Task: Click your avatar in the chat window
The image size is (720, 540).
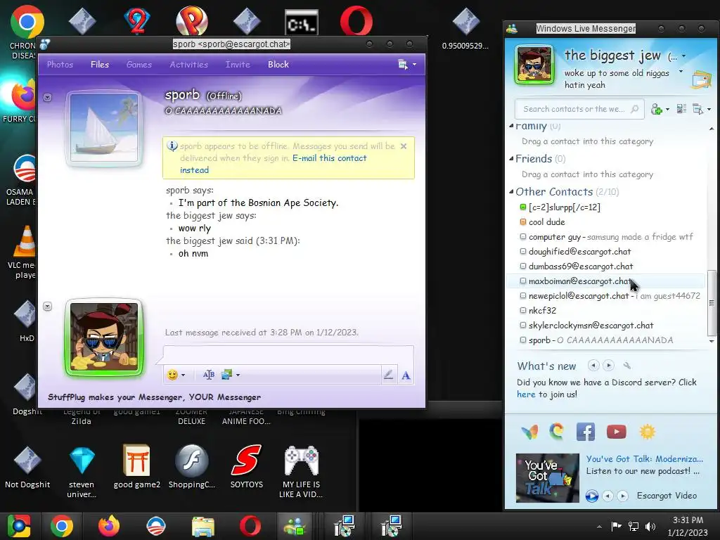Action: [104, 337]
